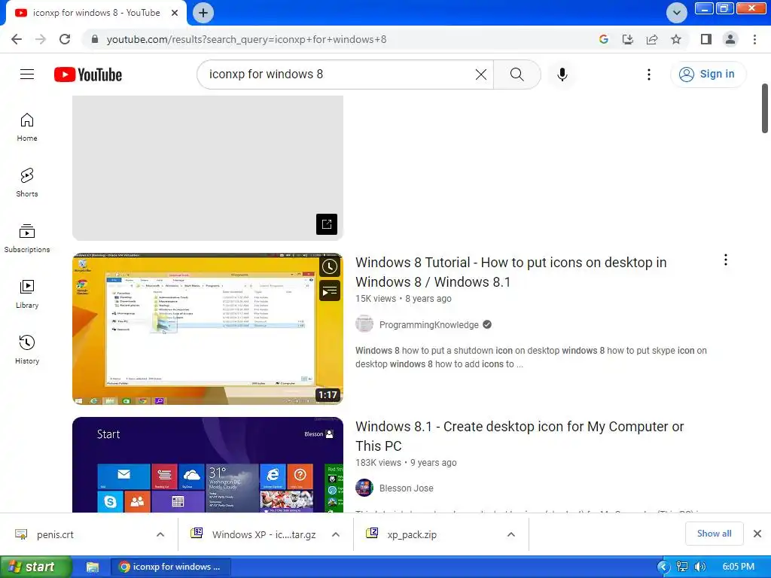Open Subscriptions in the sidebar
Viewport: 771px width, 578px height.
coord(27,239)
